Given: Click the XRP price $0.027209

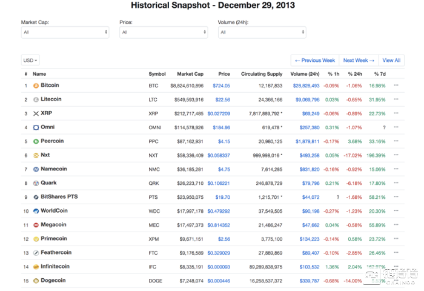Looking at the screenshot, I should coord(219,114).
